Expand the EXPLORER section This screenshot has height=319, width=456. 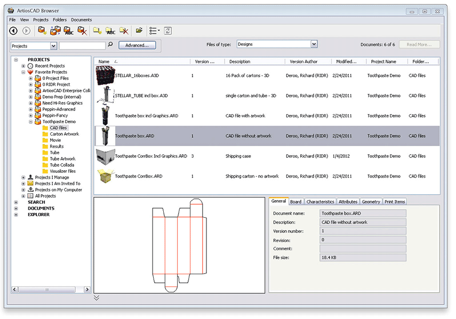coord(16,214)
